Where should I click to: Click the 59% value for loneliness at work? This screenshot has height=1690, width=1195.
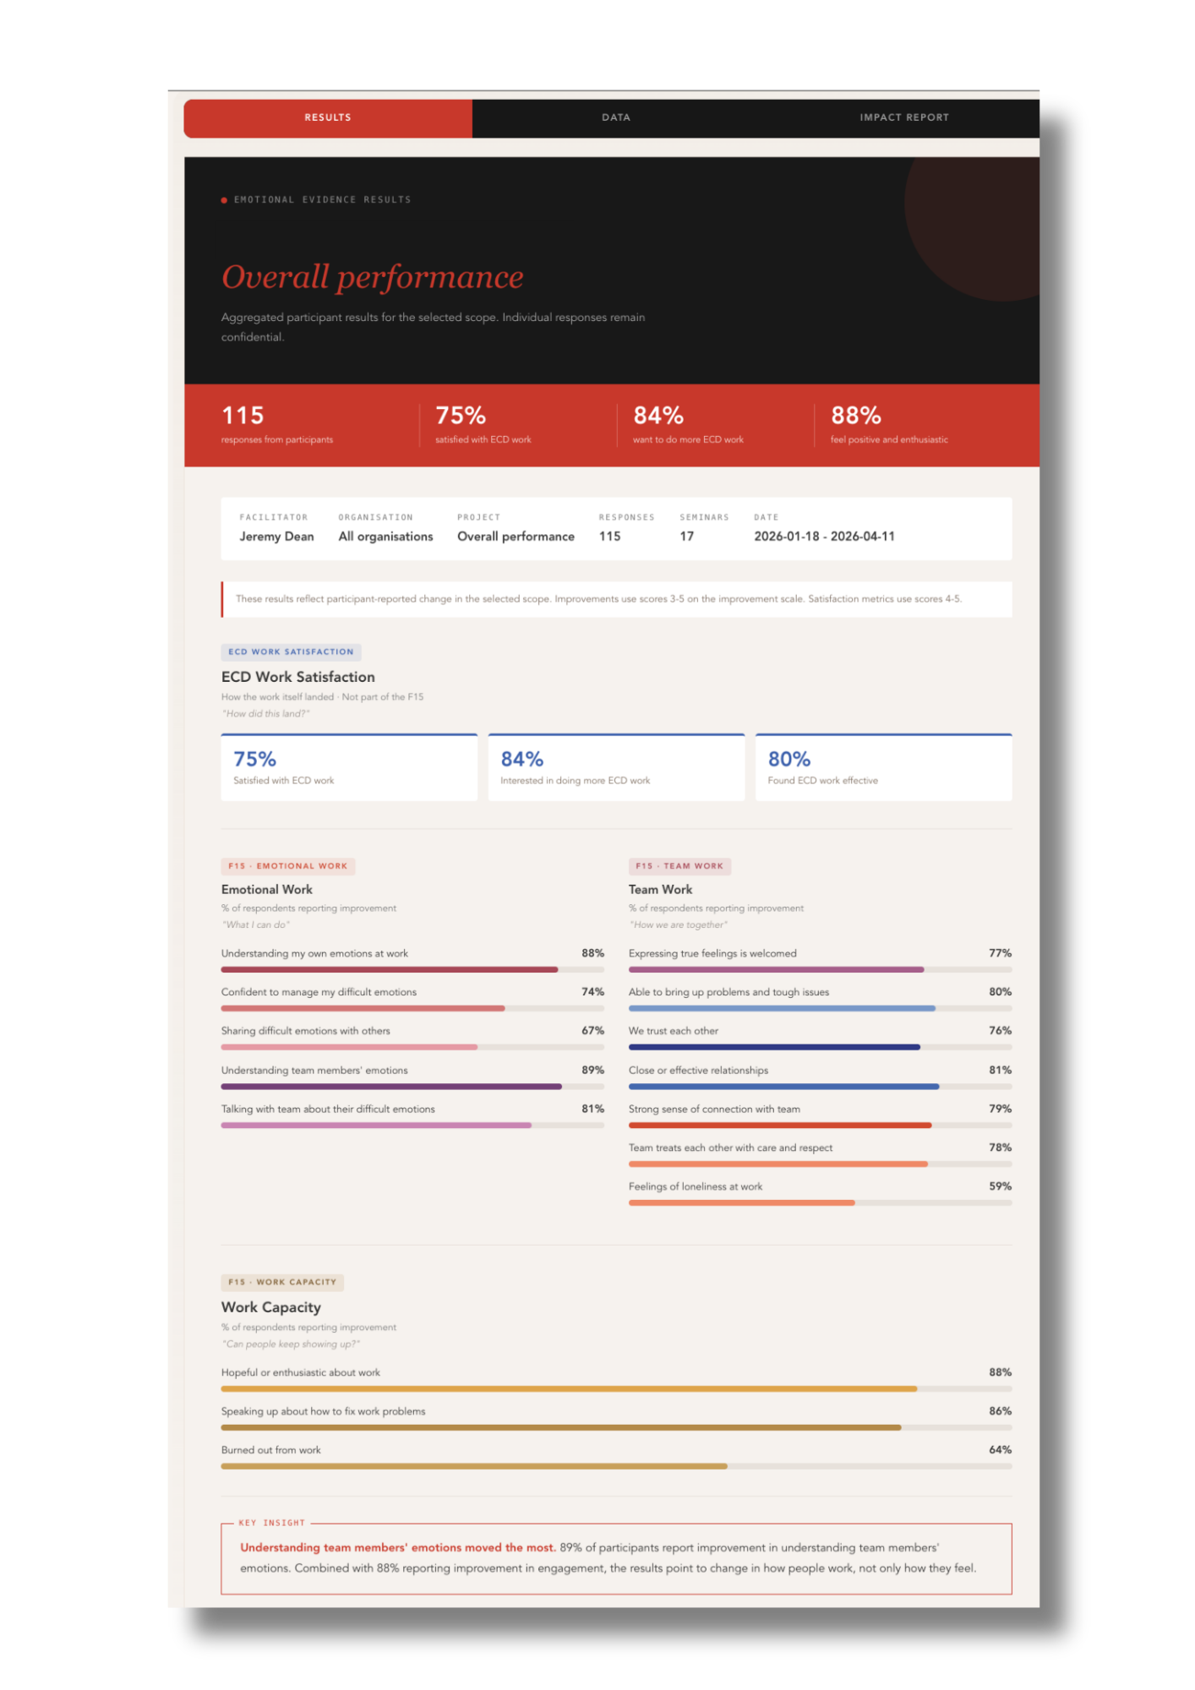coord(1000,1186)
